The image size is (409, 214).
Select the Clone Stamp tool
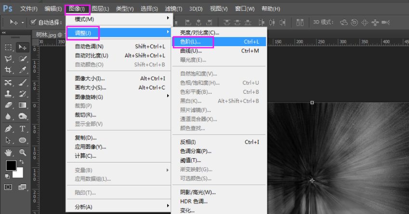(x=8, y=94)
